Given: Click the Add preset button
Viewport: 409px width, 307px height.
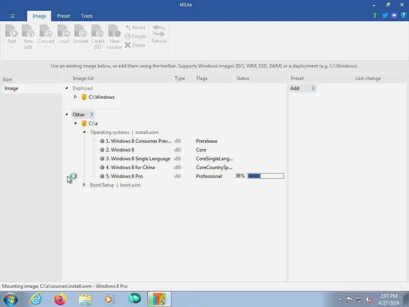Looking at the screenshot, I should click(x=303, y=88).
